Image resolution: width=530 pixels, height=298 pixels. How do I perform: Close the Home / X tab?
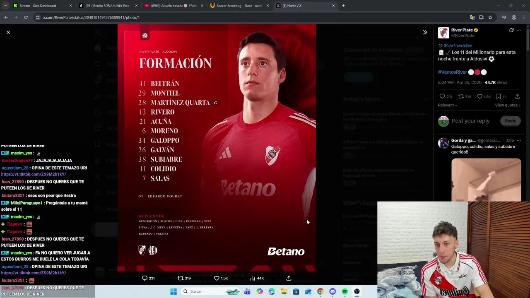coord(333,6)
